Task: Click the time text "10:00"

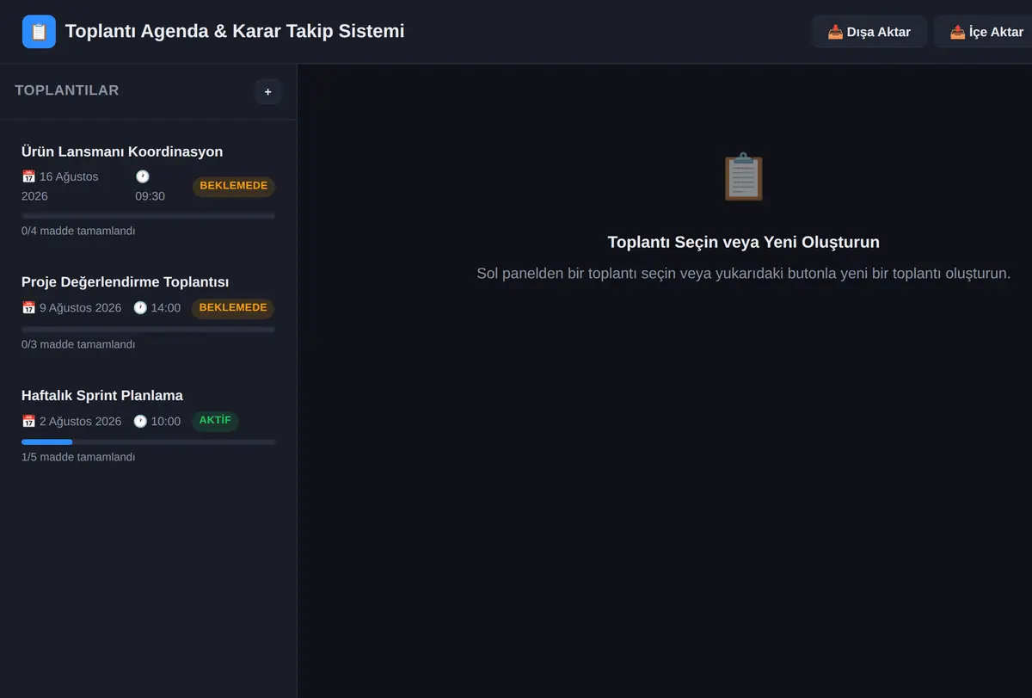Action: 166,421
